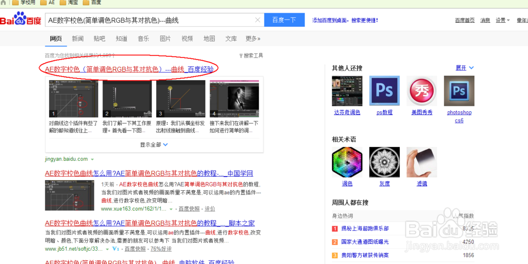Click 百度首页 link
The image size is (528, 264).
[465, 20]
